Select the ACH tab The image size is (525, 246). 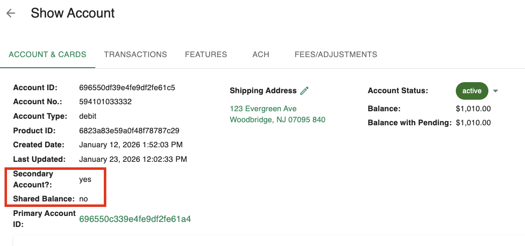pos(261,54)
